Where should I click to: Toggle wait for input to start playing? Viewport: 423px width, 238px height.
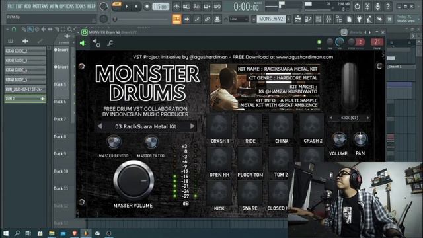click(x=186, y=6)
